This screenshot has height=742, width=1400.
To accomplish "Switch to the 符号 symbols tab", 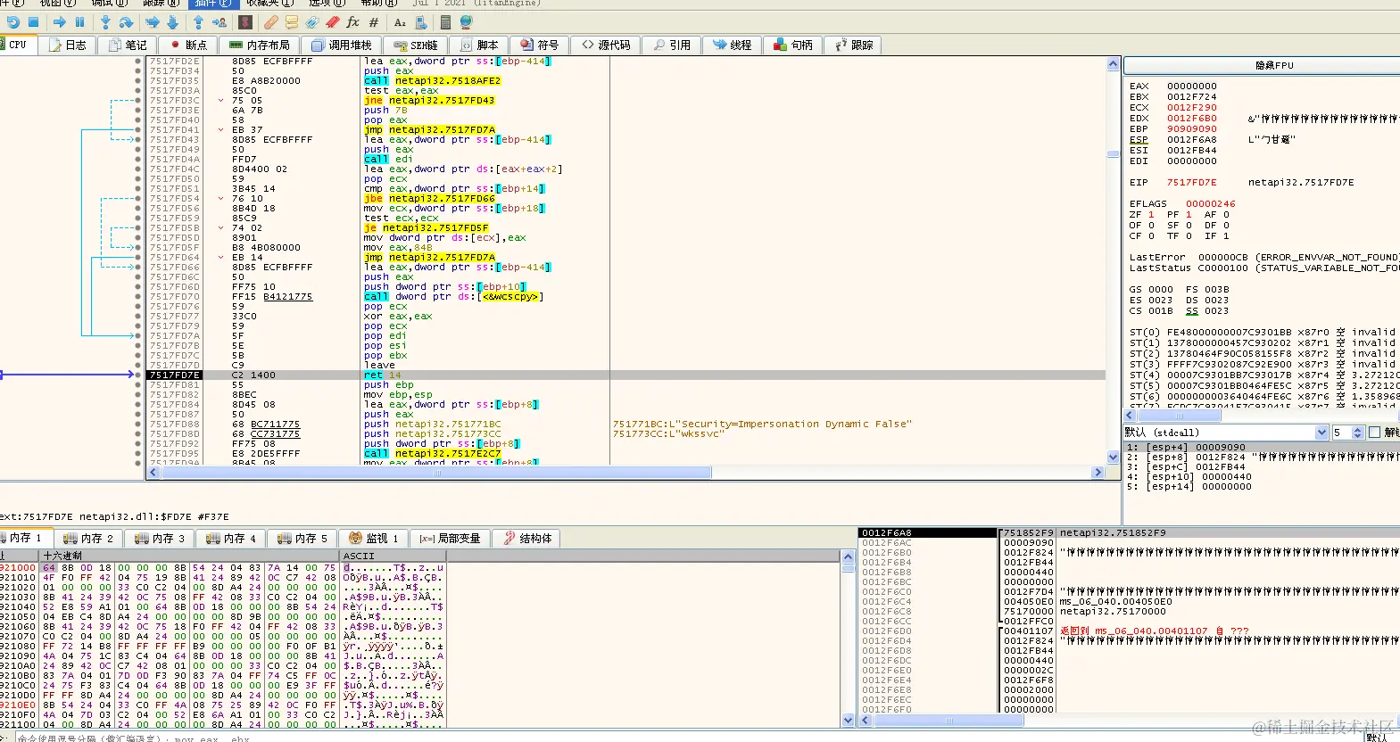I will (540, 45).
